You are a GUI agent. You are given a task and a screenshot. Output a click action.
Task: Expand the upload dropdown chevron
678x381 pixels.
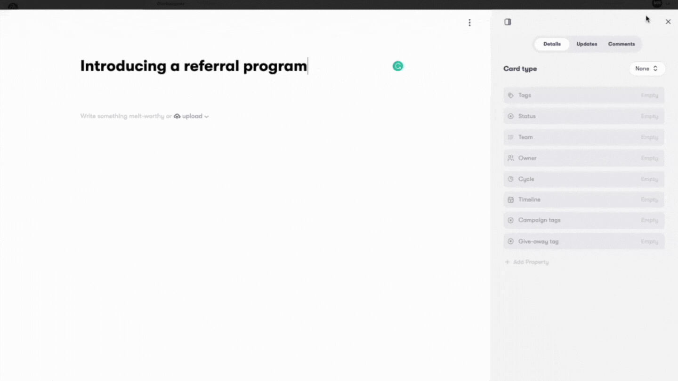point(206,117)
